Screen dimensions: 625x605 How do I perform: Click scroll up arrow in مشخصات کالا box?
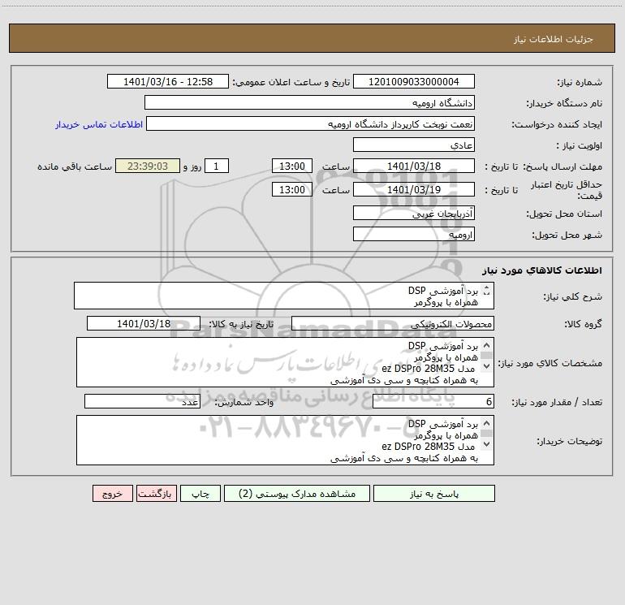[x=486, y=345]
